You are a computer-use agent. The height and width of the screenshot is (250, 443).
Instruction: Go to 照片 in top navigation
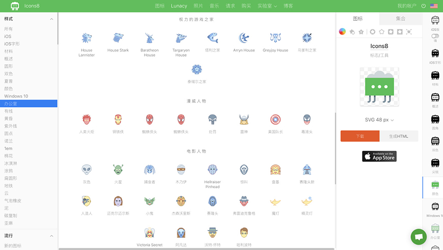click(198, 6)
